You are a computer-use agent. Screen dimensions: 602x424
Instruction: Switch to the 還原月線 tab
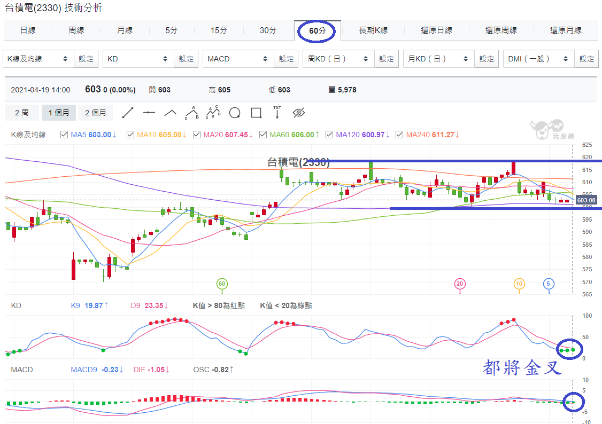click(x=566, y=30)
